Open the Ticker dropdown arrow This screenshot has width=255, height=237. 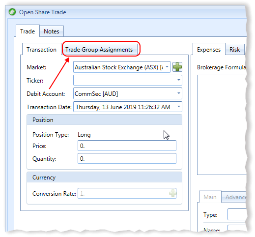click(179, 80)
